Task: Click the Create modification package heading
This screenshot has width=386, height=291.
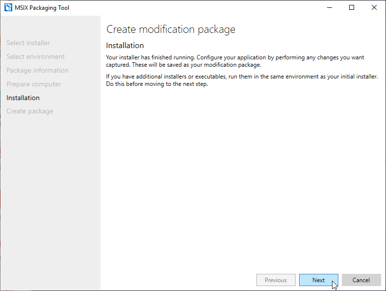Action: pyautogui.click(x=171, y=29)
